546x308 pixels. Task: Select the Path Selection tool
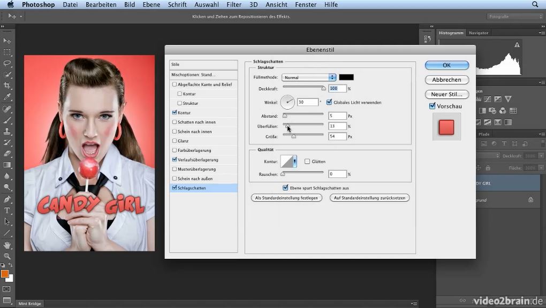pos(7,222)
